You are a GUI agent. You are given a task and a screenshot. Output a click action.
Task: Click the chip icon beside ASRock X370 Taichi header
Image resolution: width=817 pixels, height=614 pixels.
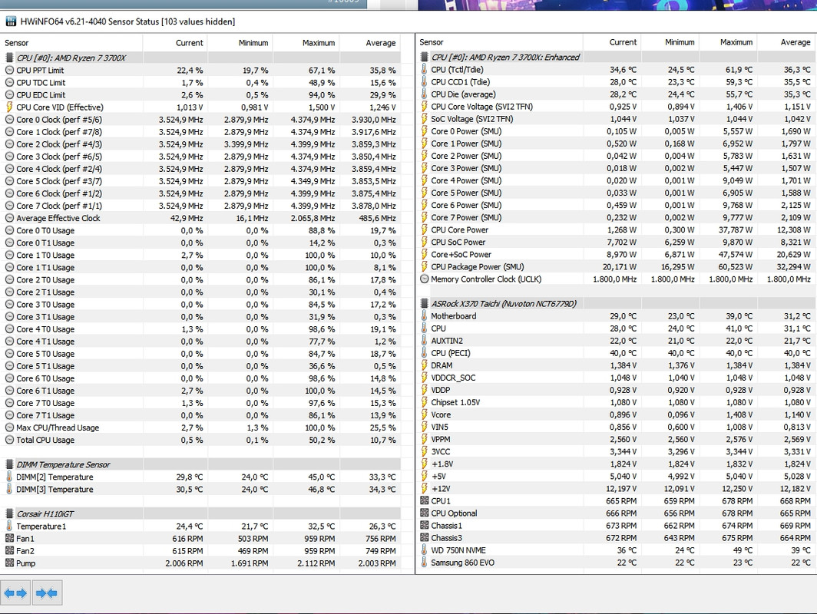coord(424,304)
